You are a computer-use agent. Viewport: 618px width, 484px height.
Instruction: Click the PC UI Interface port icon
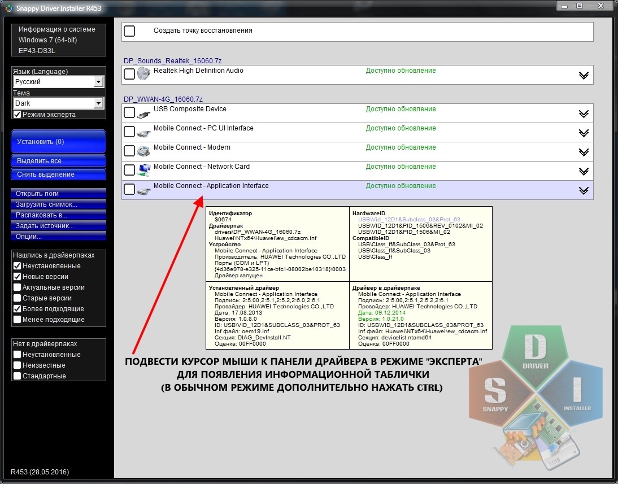[144, 133]
